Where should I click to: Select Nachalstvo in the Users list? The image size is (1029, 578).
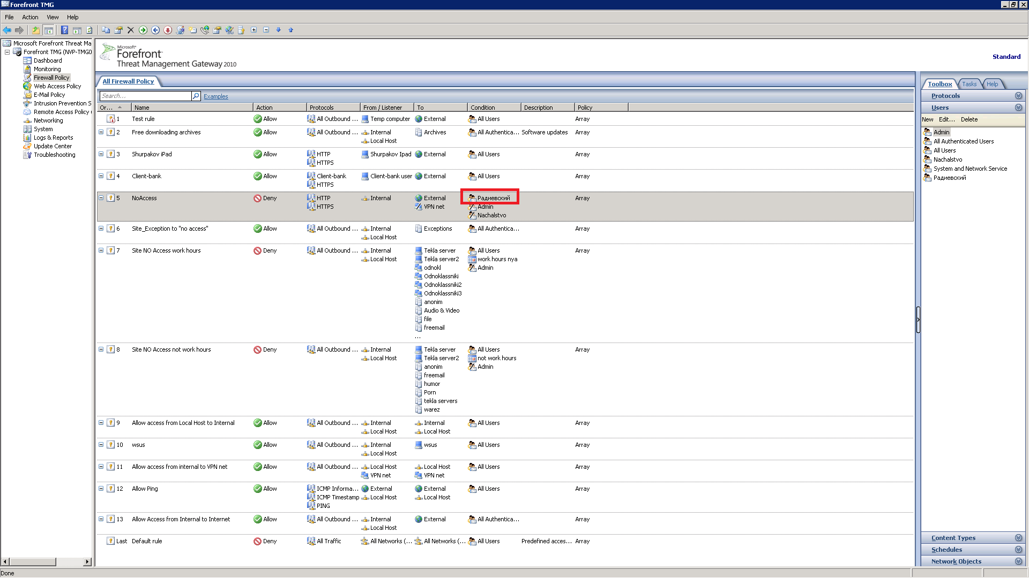(x=948, y=159)
